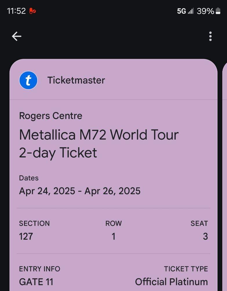Tap GATE 11 entry info

[x=36, y=282]
